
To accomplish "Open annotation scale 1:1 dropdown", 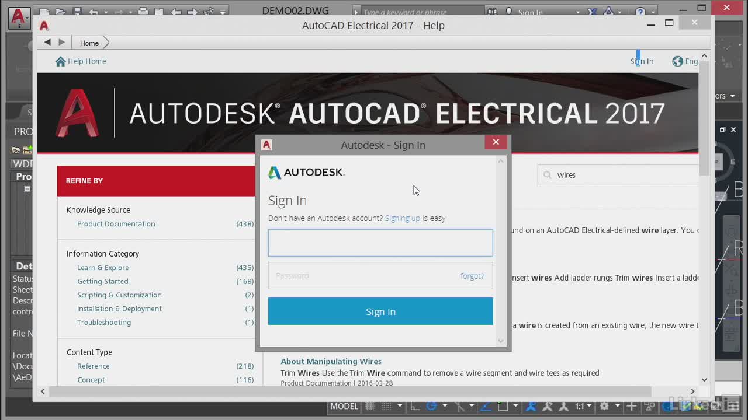I will pos(583,406).
